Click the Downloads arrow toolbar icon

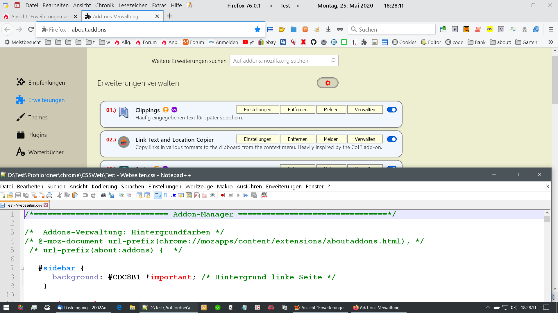[328, 29]
